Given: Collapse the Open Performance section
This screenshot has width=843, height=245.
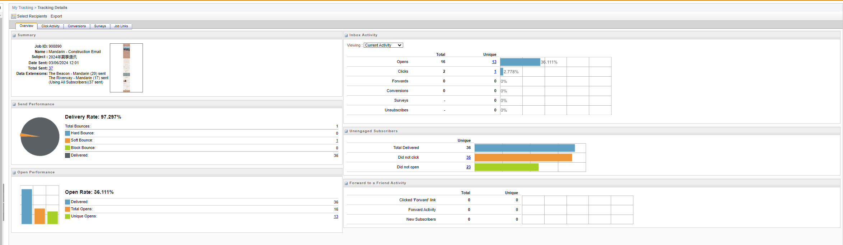Looking at the screenshot, I should click(x=14, y=173).
